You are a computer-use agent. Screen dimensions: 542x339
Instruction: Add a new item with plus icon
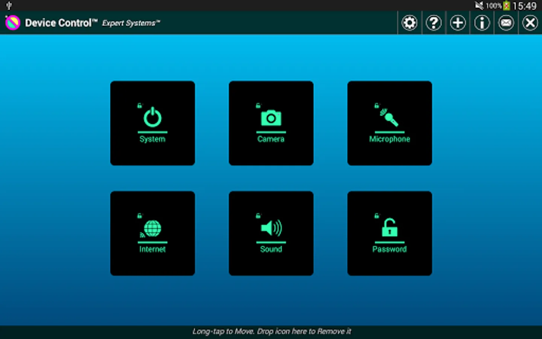pyautogui.click(x=458, y=23)
